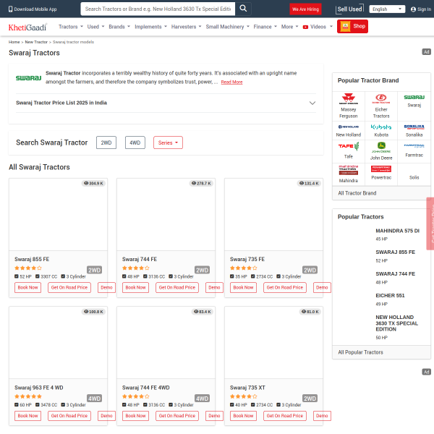Open the Tractors menu dropdown
The height and width of the screenshot is (434, 434).
[x=71, y=27]
